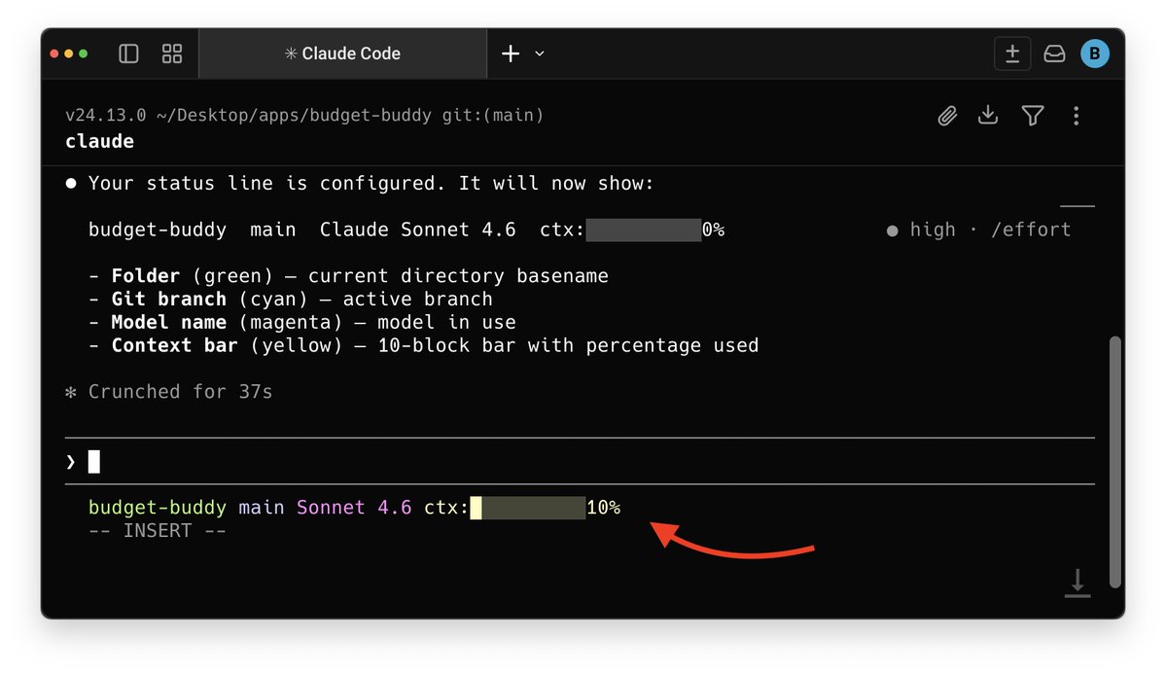Click the inbox icon in the title bar
Screen dimensions: 1166x673
click(1054, 53)
